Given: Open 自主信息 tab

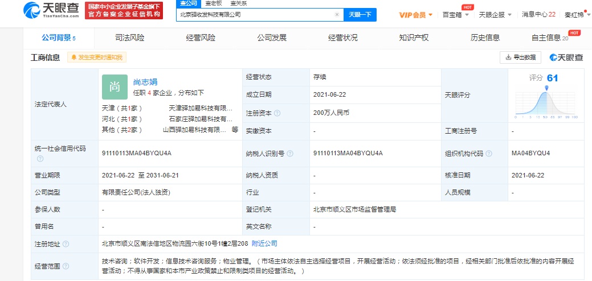Looking at the screenshot, I should pyautogui.click(x=550, y=38).
